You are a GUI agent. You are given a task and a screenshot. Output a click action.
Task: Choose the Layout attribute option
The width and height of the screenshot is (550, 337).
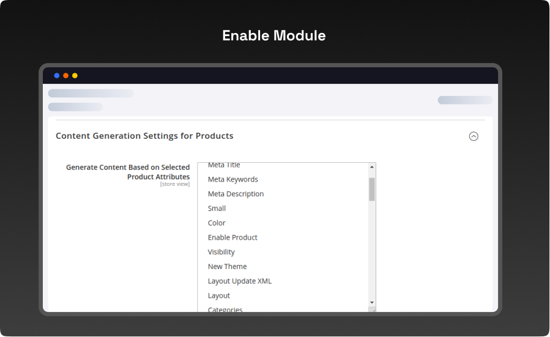219,296
